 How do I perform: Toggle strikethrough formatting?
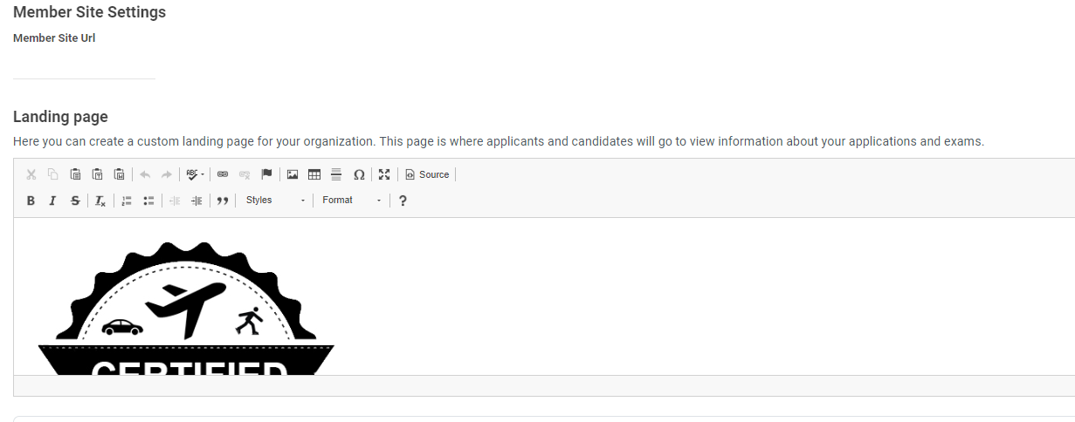coord(75,201)
